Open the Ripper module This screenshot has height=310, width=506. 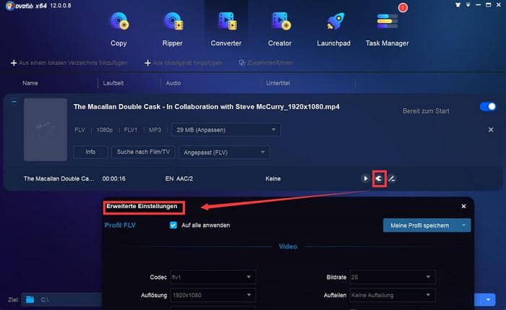pyautogui.click(x=173, y=29)
